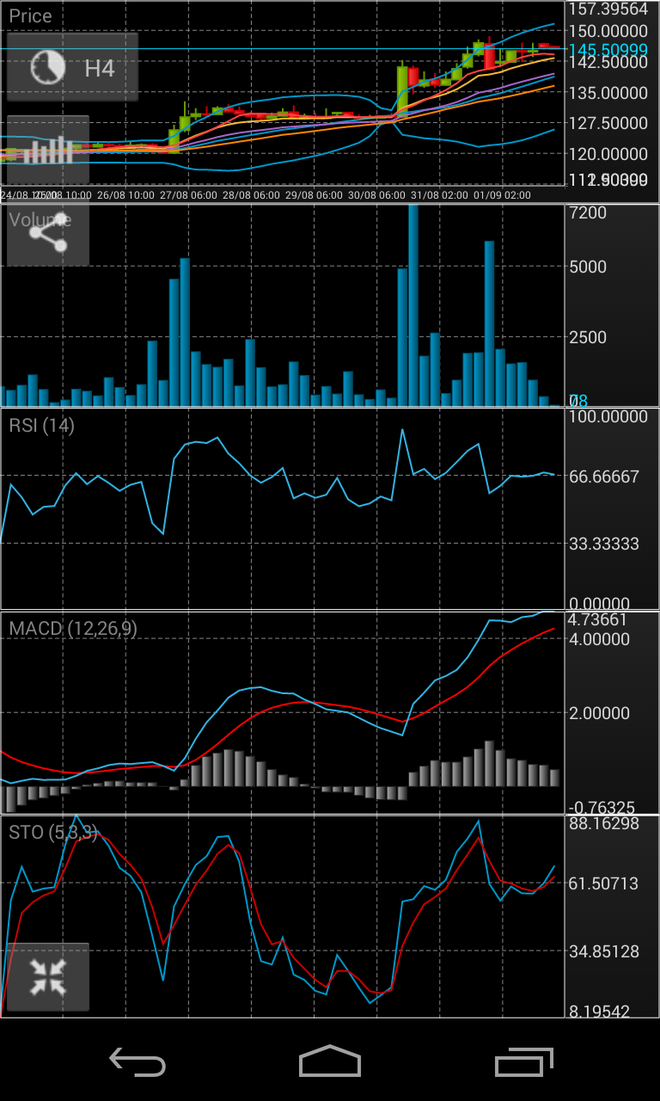
Task: Click the 7200 label on Volume axis
Action: coord(587,212)
